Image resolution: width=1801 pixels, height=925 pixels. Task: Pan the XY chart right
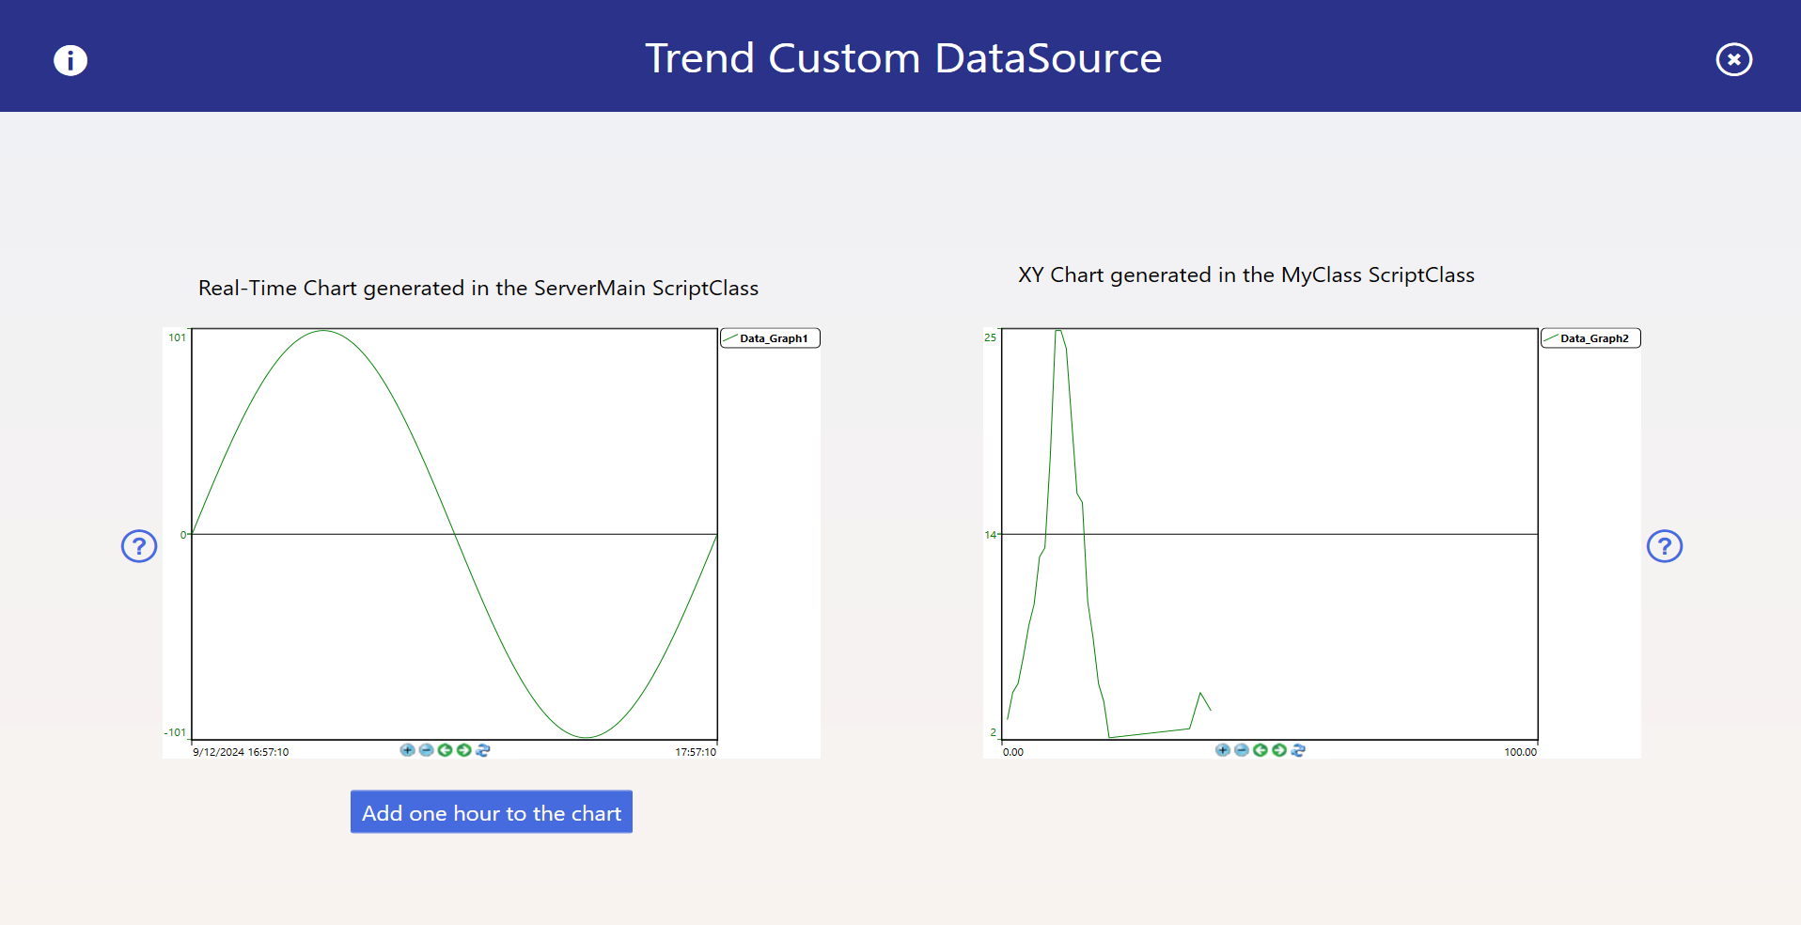1278,750
